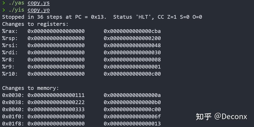Click the underlined copy.ys filename
Viewport: 254px width, 127px height.
(39, 3)
